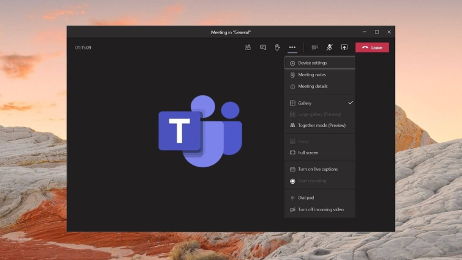The width and height of the screenshot is (462, 260).
Task: Toggle the microphone mute
Action: pyautogui.click(x=329, y=47)
